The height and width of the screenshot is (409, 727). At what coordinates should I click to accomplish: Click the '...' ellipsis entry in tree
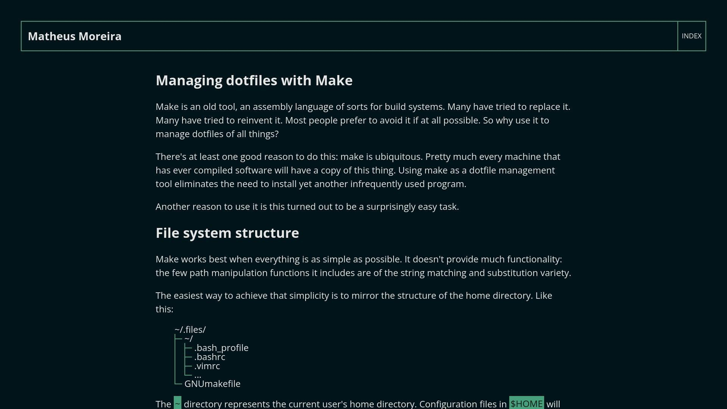coord(198,375)
